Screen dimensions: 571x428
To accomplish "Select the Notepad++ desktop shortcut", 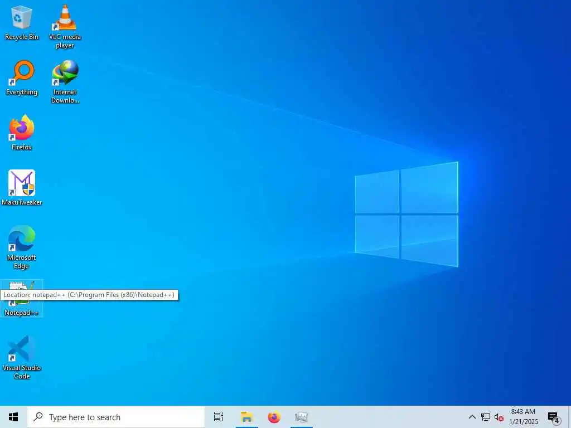I will click(x=22, y=299).
